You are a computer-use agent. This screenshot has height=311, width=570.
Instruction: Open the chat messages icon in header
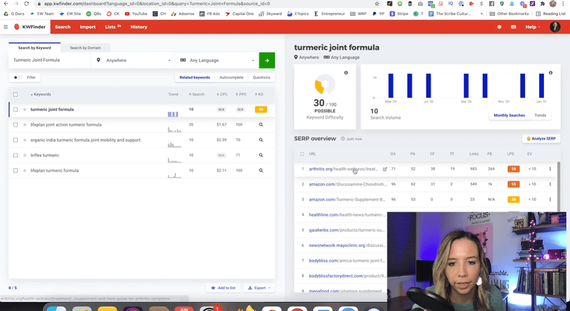(513, 27)
